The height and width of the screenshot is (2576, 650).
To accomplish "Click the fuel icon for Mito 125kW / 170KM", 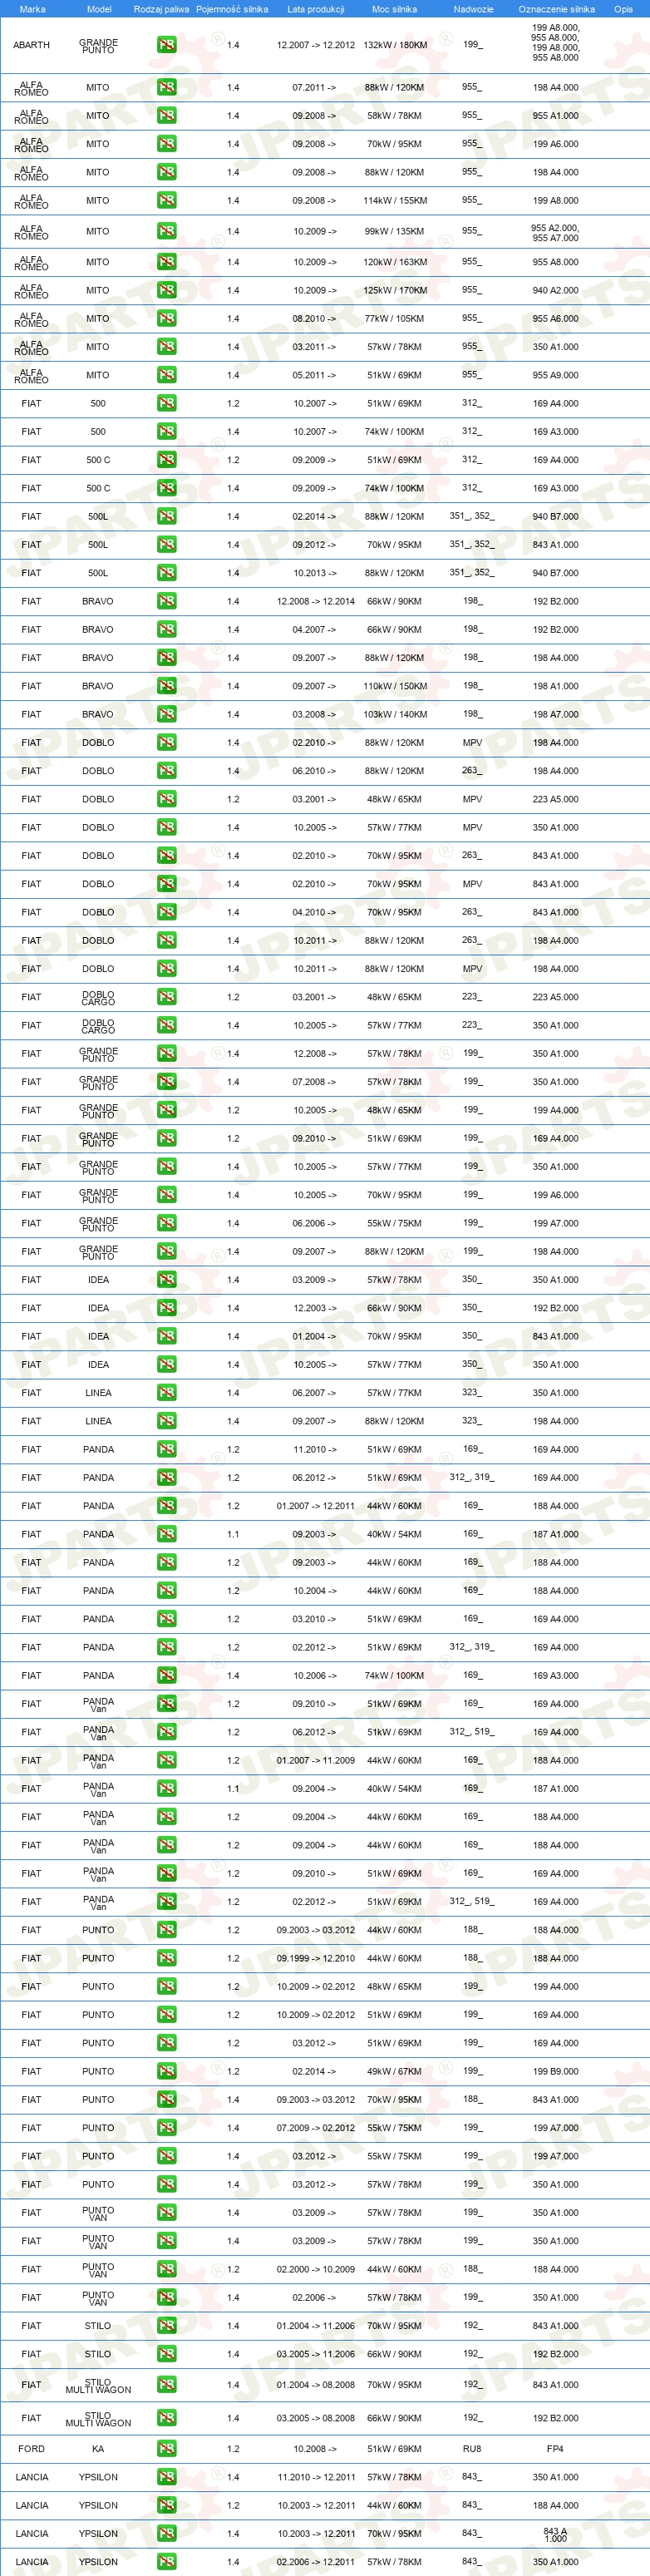I will click(x=166, y=290).
